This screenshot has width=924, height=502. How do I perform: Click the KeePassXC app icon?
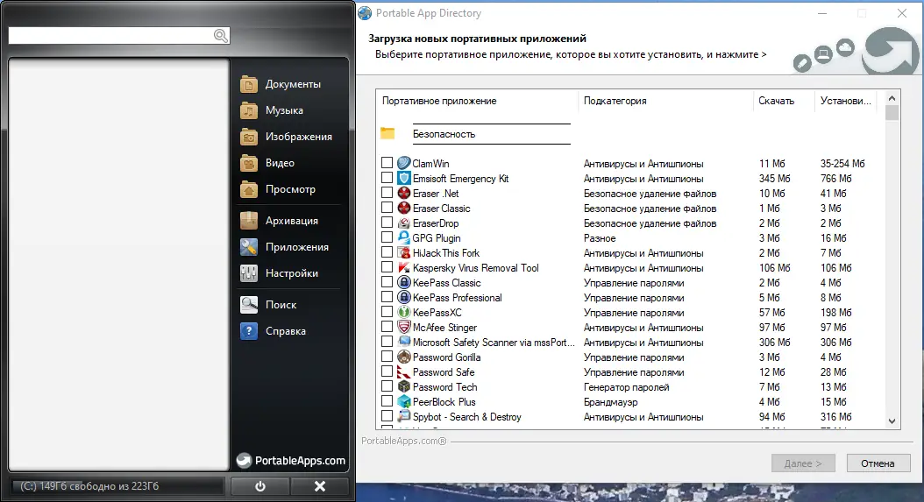[x=403, y=312]
